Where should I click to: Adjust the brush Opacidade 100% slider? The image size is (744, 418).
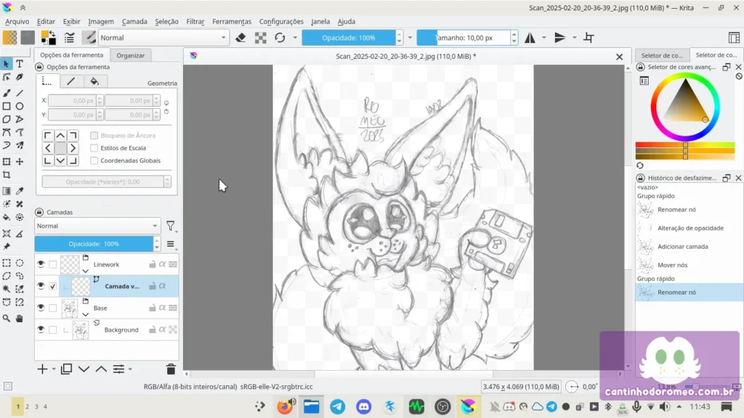pos(349,38)
